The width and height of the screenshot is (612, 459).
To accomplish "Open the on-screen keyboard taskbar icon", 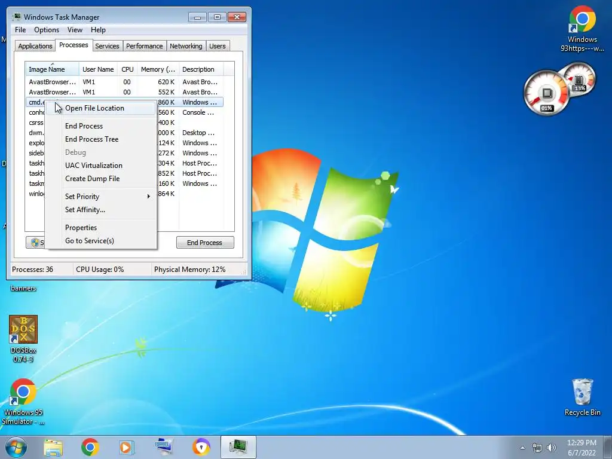I will pos(164,446).
